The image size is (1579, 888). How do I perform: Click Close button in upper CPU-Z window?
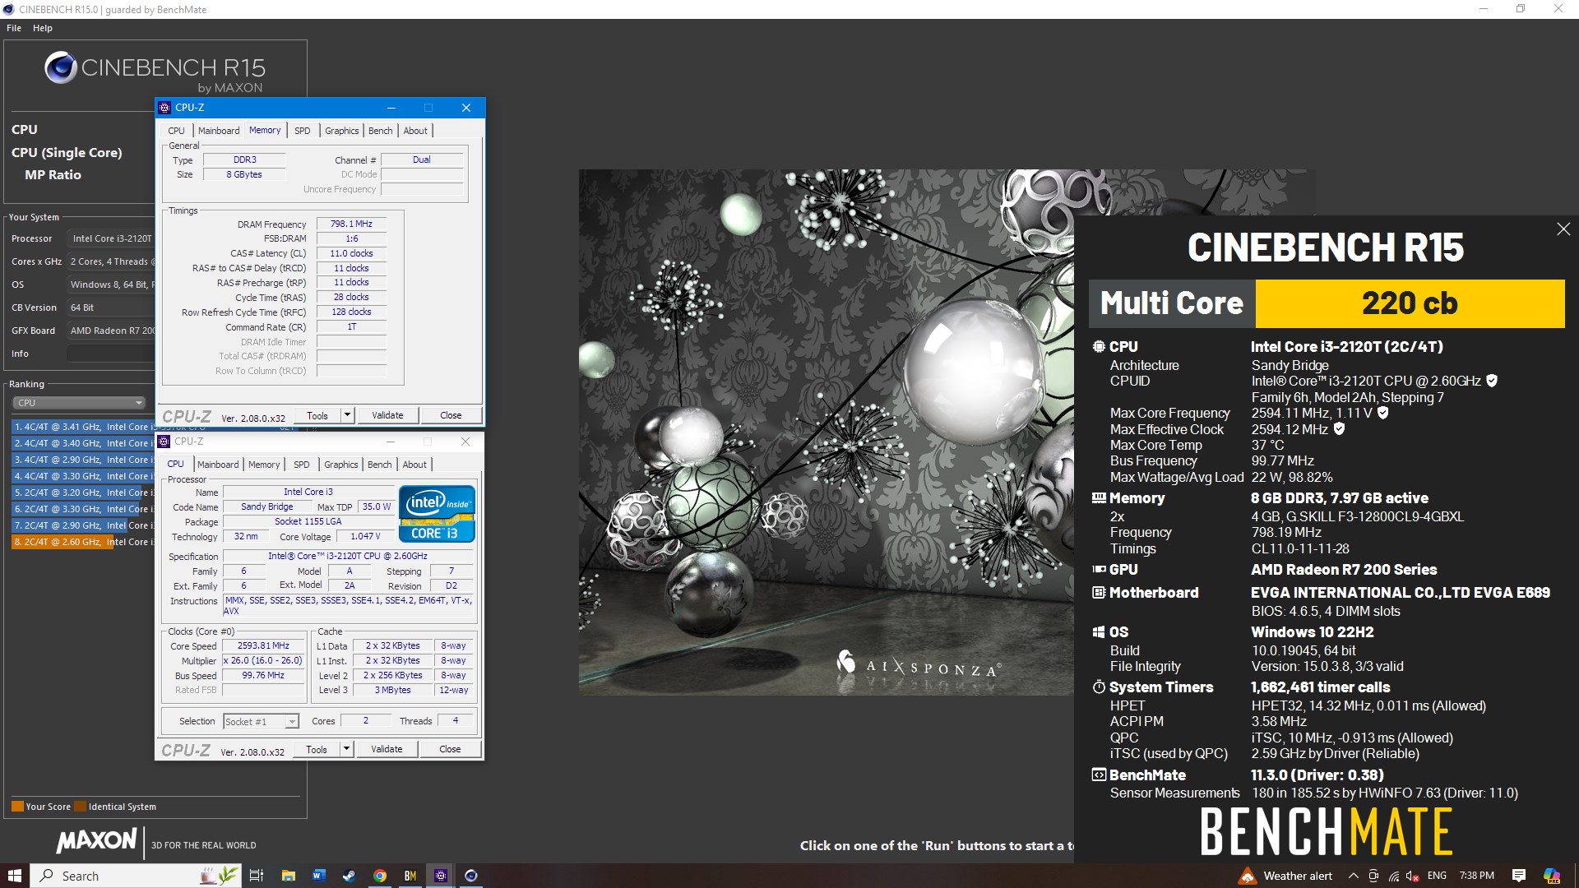pos(451,415)
